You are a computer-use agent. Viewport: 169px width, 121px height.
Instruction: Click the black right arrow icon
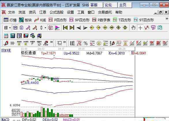coord(85,28)
